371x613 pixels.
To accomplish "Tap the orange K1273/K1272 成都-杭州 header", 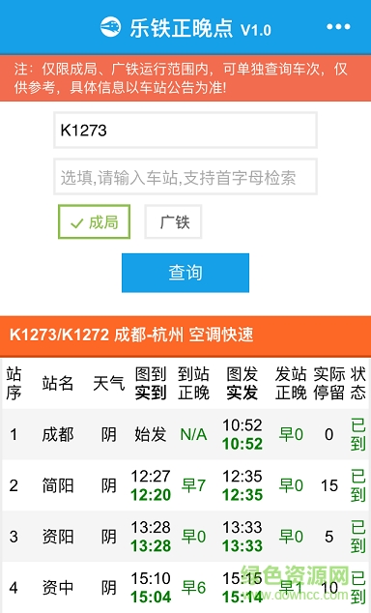I will [185, 336].
